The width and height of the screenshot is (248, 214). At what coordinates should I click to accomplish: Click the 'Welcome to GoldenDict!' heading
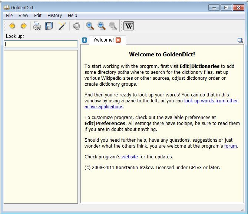(162, 54)
